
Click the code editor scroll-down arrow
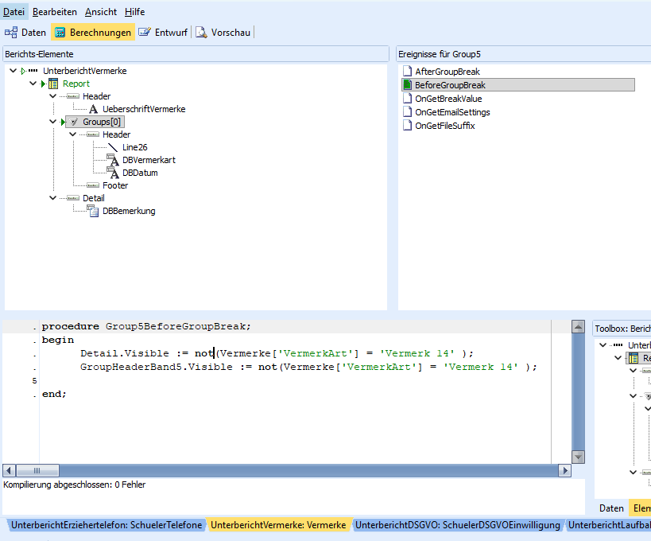click(x=578, y=457)
